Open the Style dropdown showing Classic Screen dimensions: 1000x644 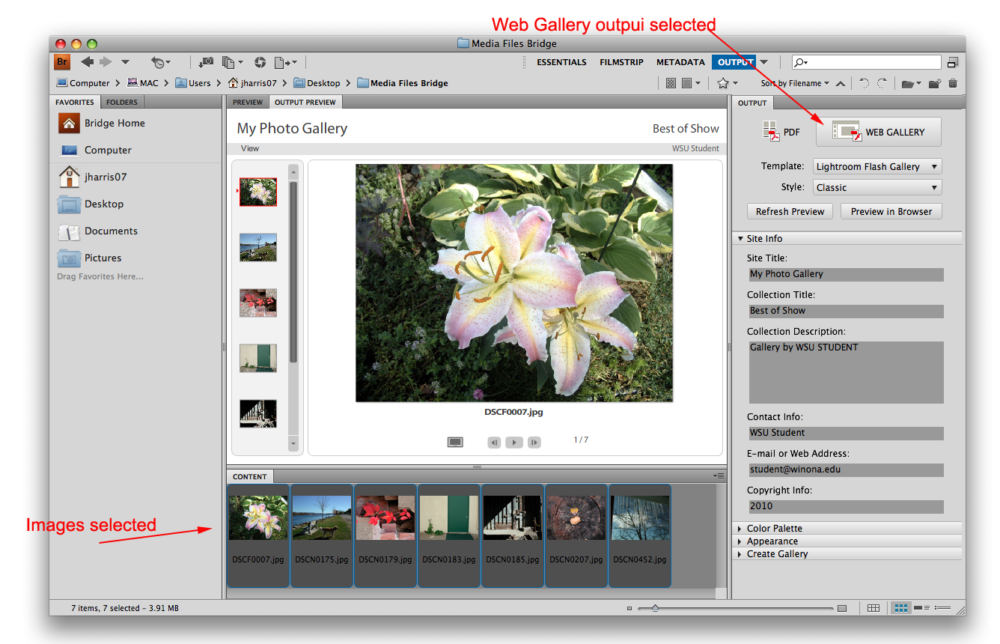[x=876, y=188]
